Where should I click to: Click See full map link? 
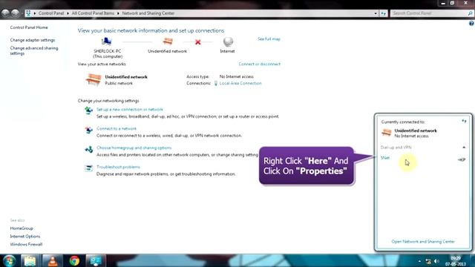coord(269,39)
